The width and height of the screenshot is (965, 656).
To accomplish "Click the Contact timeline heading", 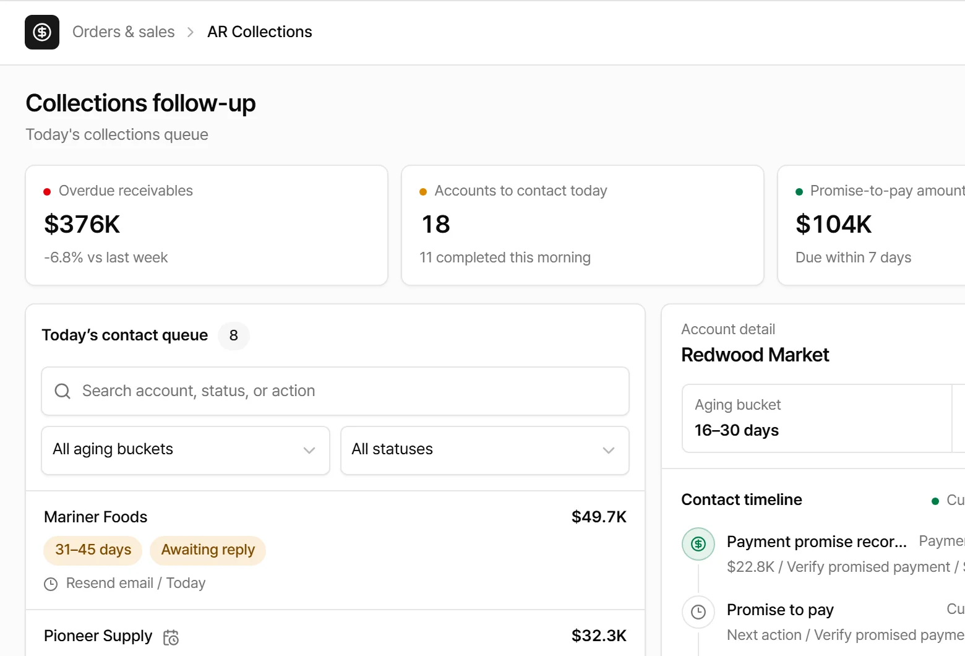I will click(x=742, y=500).
